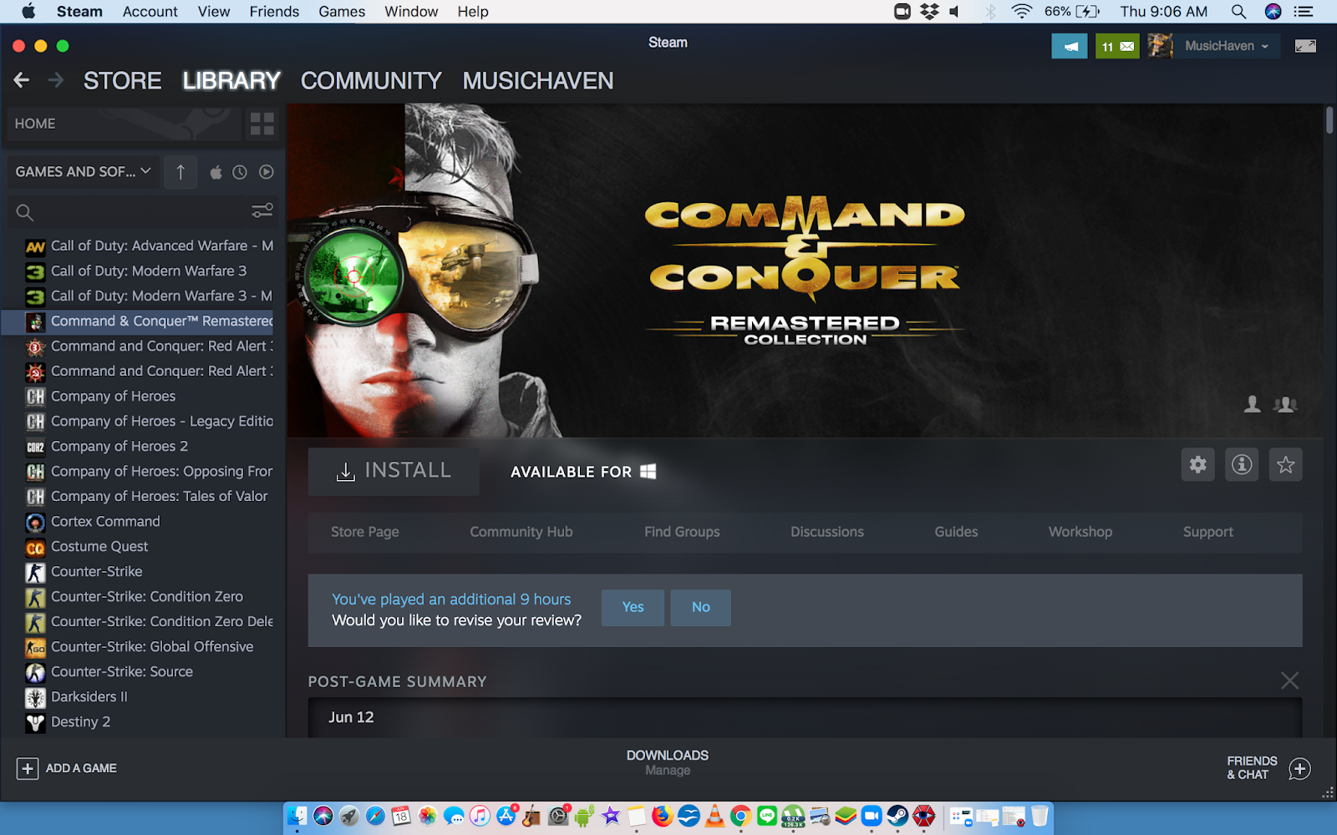Toggle the recent activity clock filter

pos(240,172)
